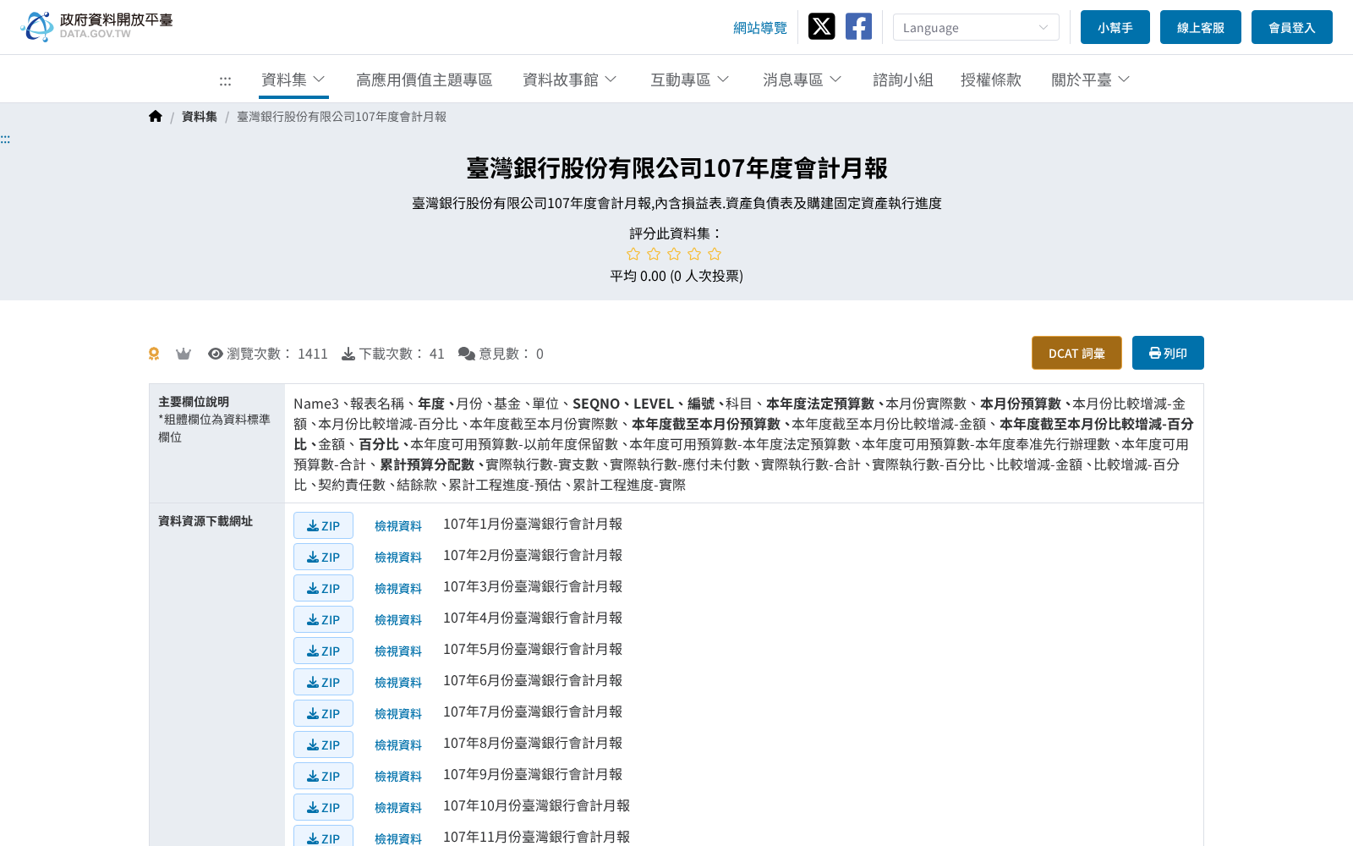Screen dimensions: 1353x846
Task: View data (檢視資料) for 107年2月份
Action: (398, 557)
